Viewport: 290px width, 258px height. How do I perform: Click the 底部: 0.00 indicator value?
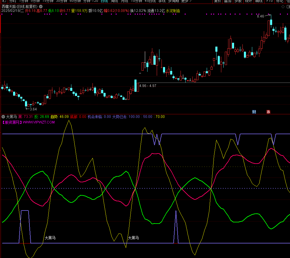pyautogui.click(x=78, y=117)
